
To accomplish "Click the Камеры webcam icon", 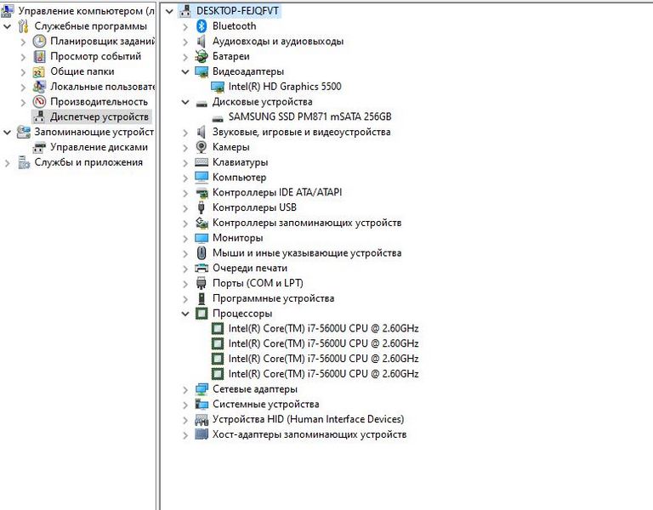I will click(202, 147).
